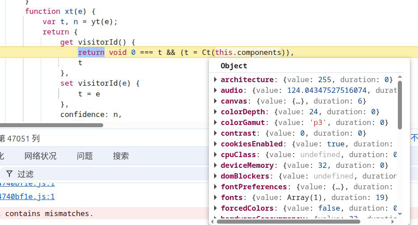Click the Object popup header

click(234, 66)
